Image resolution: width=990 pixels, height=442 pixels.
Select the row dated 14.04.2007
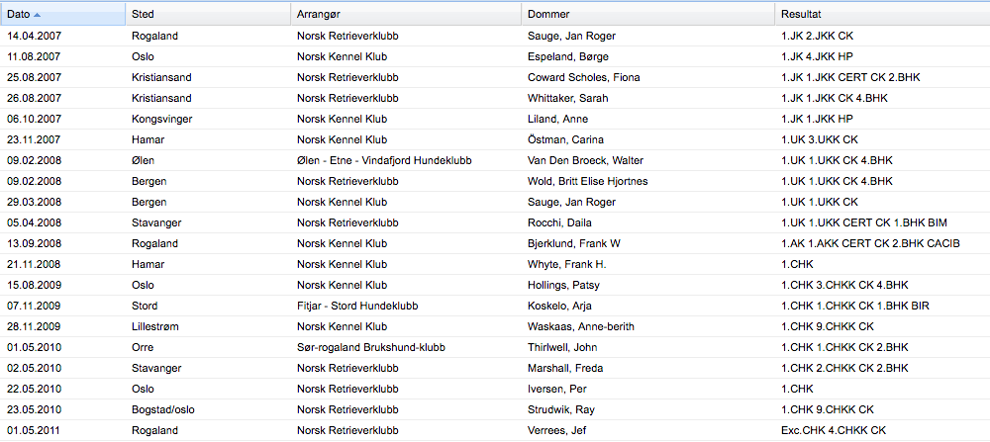coord(495,36)
